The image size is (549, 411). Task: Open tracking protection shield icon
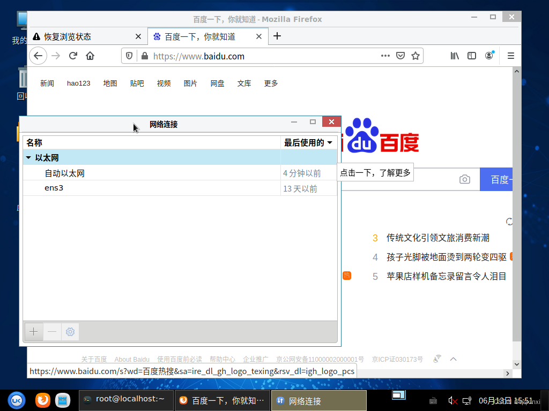point(129,56)
